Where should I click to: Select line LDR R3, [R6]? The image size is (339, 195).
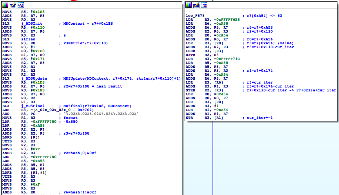205,82
